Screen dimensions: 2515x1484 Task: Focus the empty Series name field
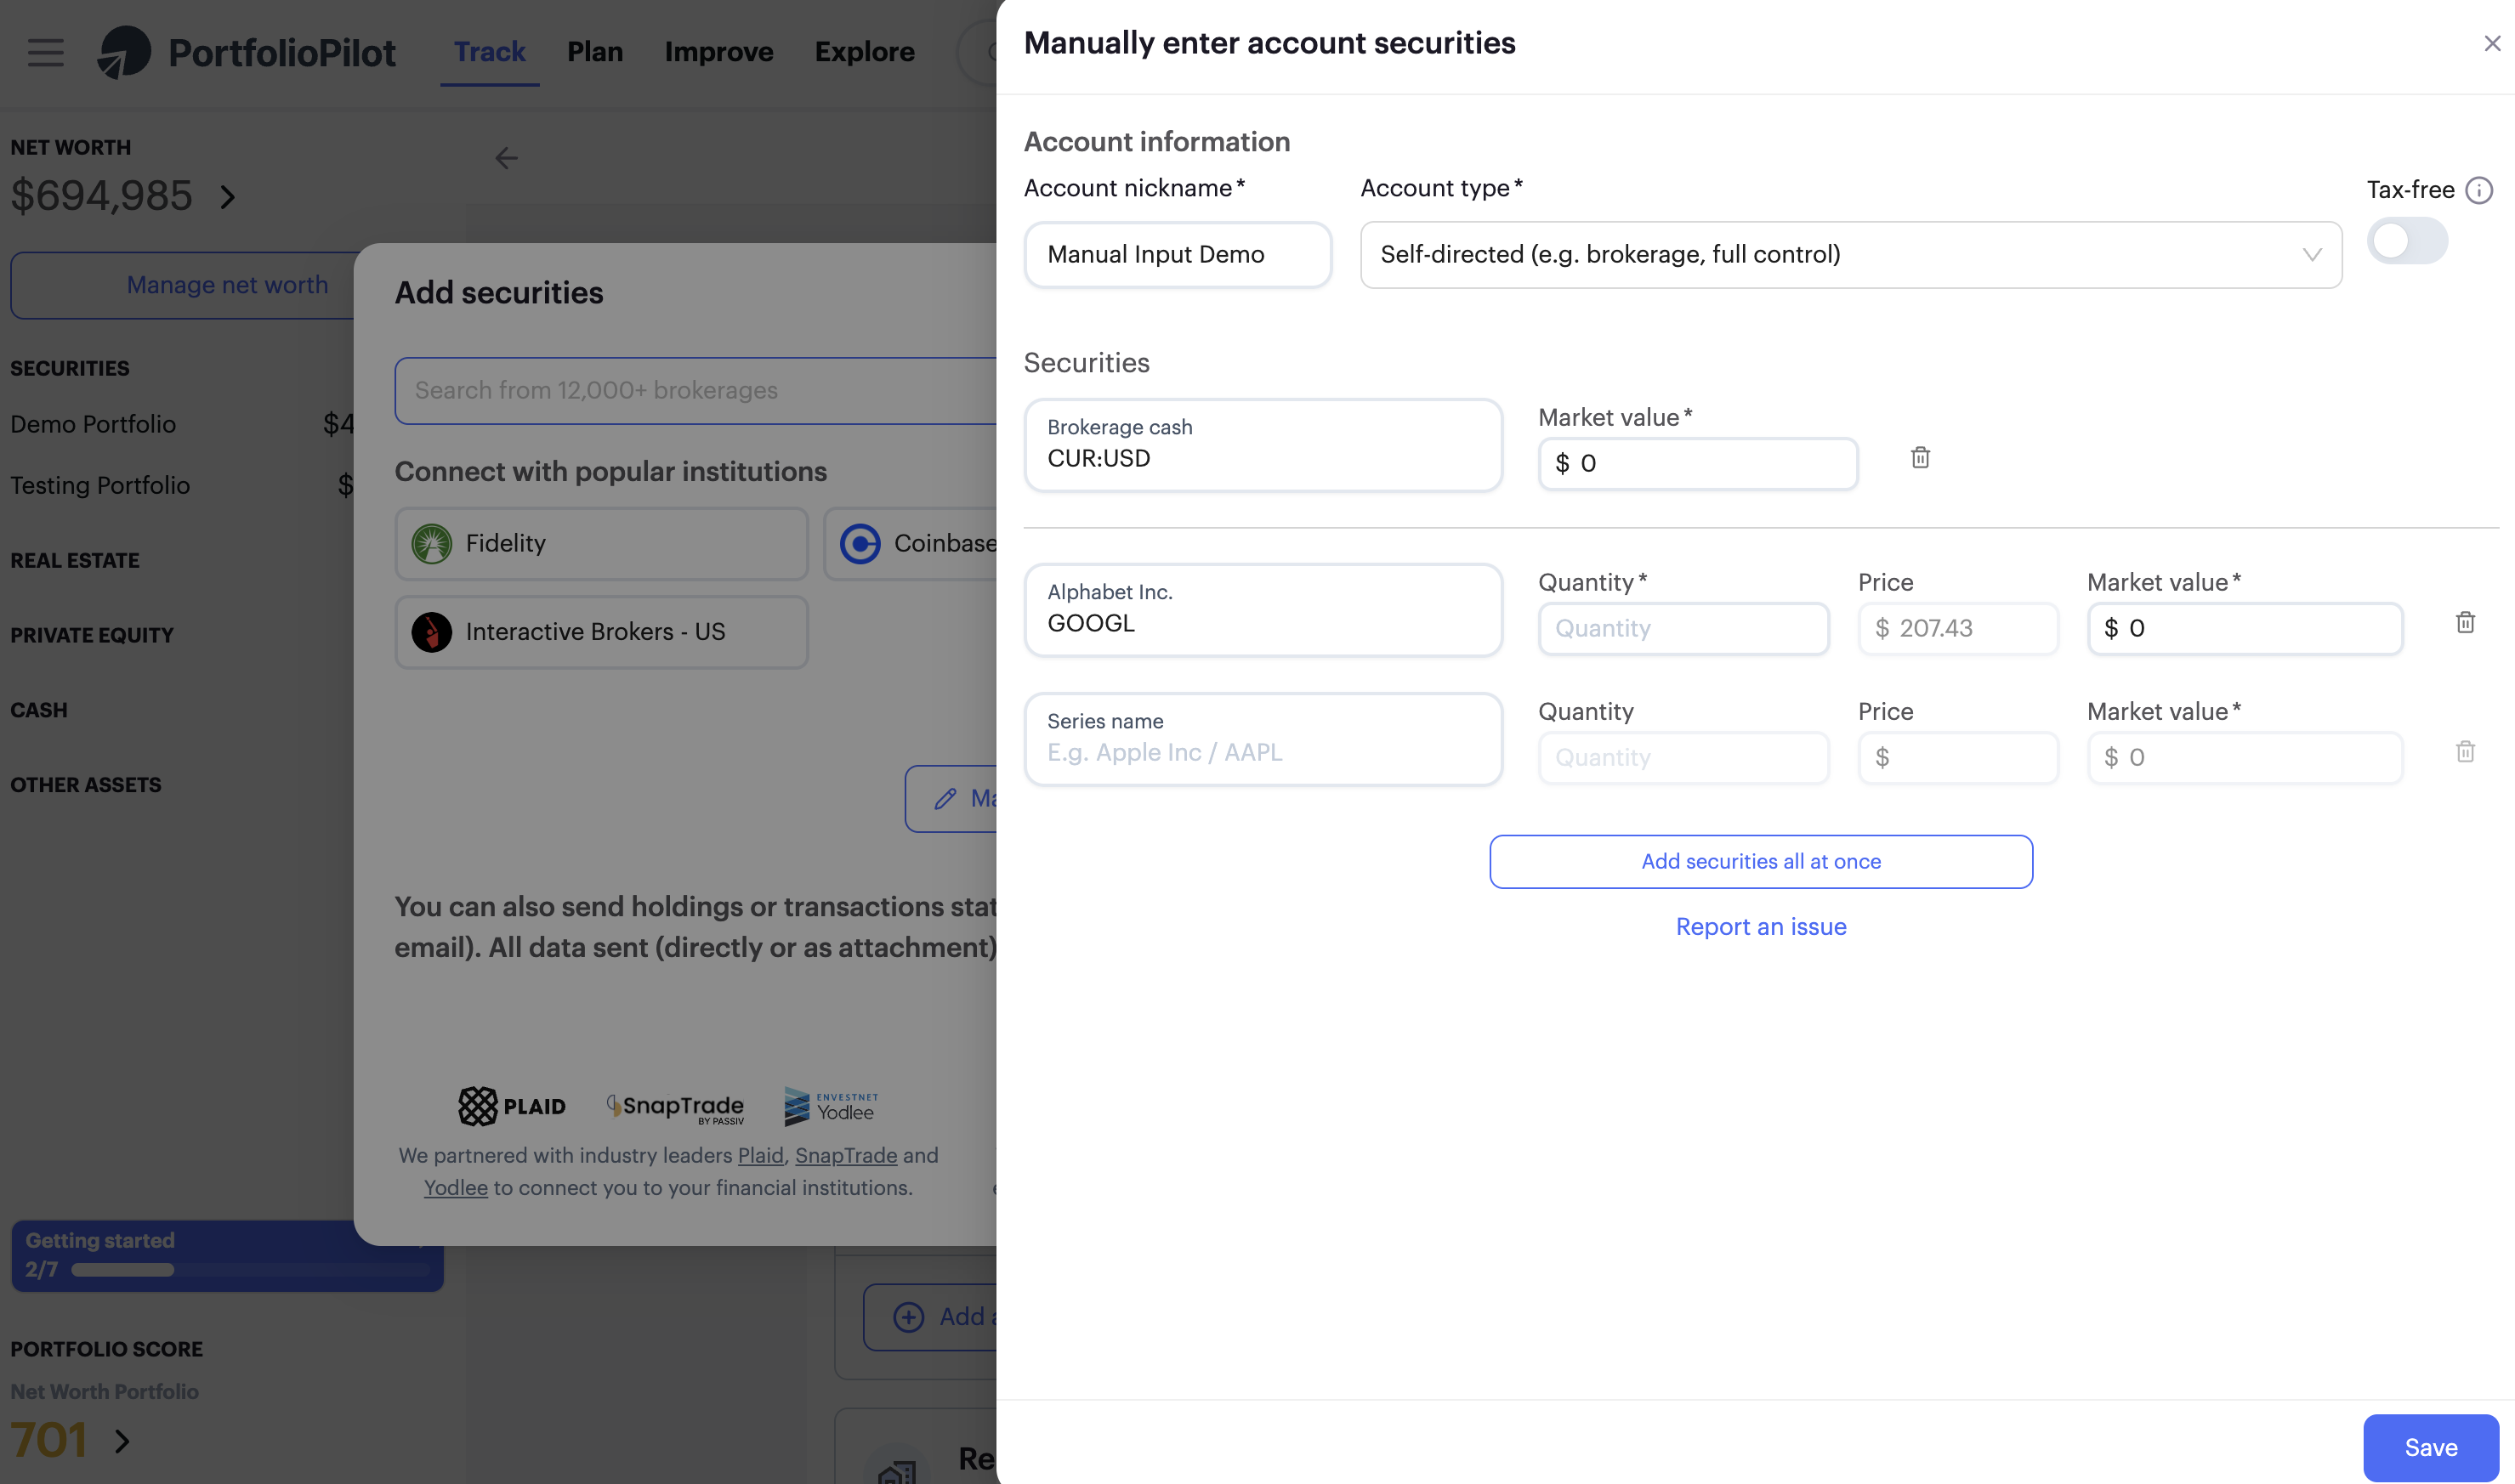(1263, 738)
